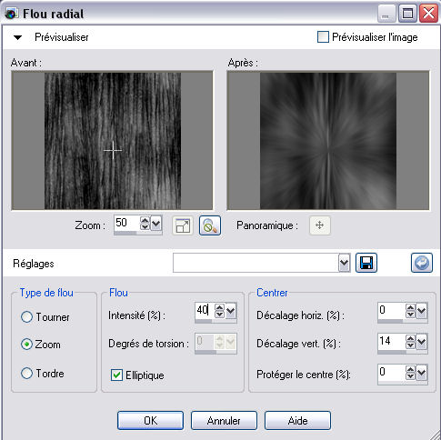This screenshot has height=440, width=441.
Task: Toggle the automatic preview magnifier icon
Action: tap(210, 225)
